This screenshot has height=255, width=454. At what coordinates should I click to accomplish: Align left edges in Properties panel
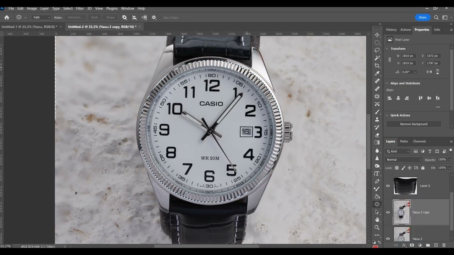point(390,98)
